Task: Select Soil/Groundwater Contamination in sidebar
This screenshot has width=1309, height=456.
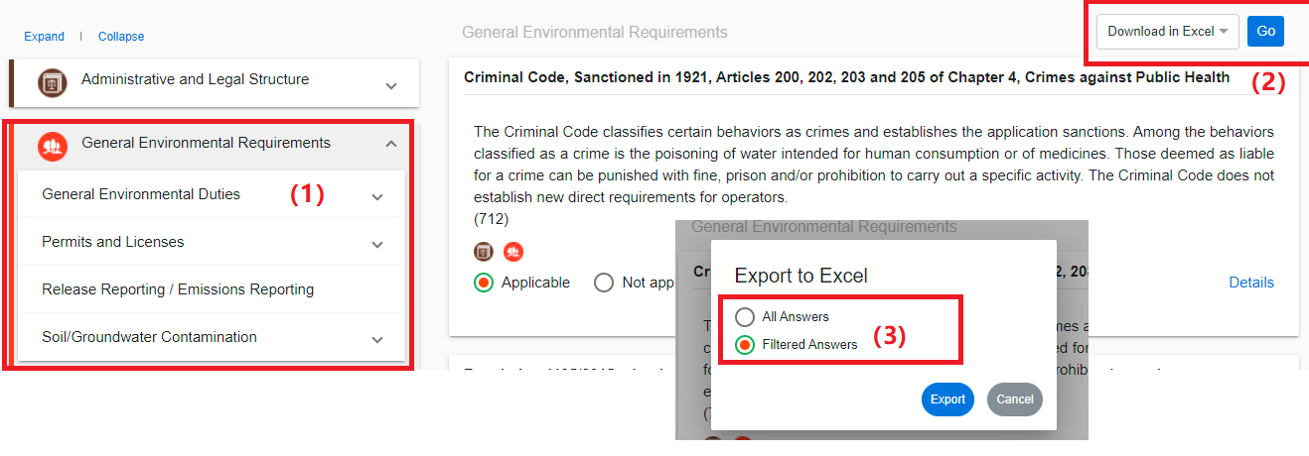Action: pyautogui.click(x=149, y=337)
